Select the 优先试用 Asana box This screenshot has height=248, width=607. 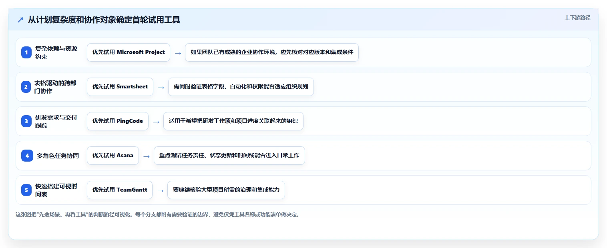click(x=113, y=156)
